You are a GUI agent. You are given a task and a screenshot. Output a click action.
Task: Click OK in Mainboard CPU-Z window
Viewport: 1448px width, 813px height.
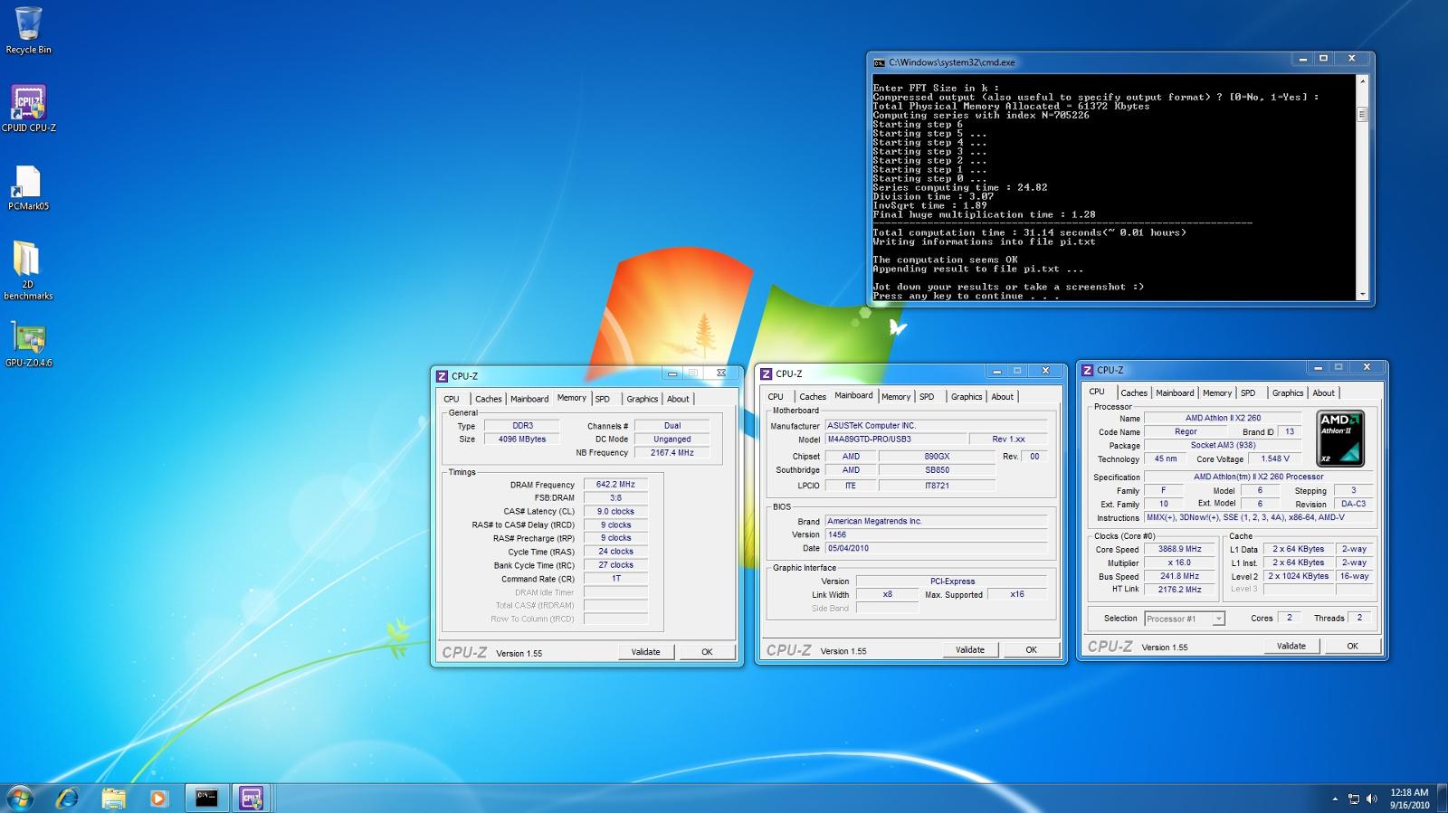point(1031,650)
